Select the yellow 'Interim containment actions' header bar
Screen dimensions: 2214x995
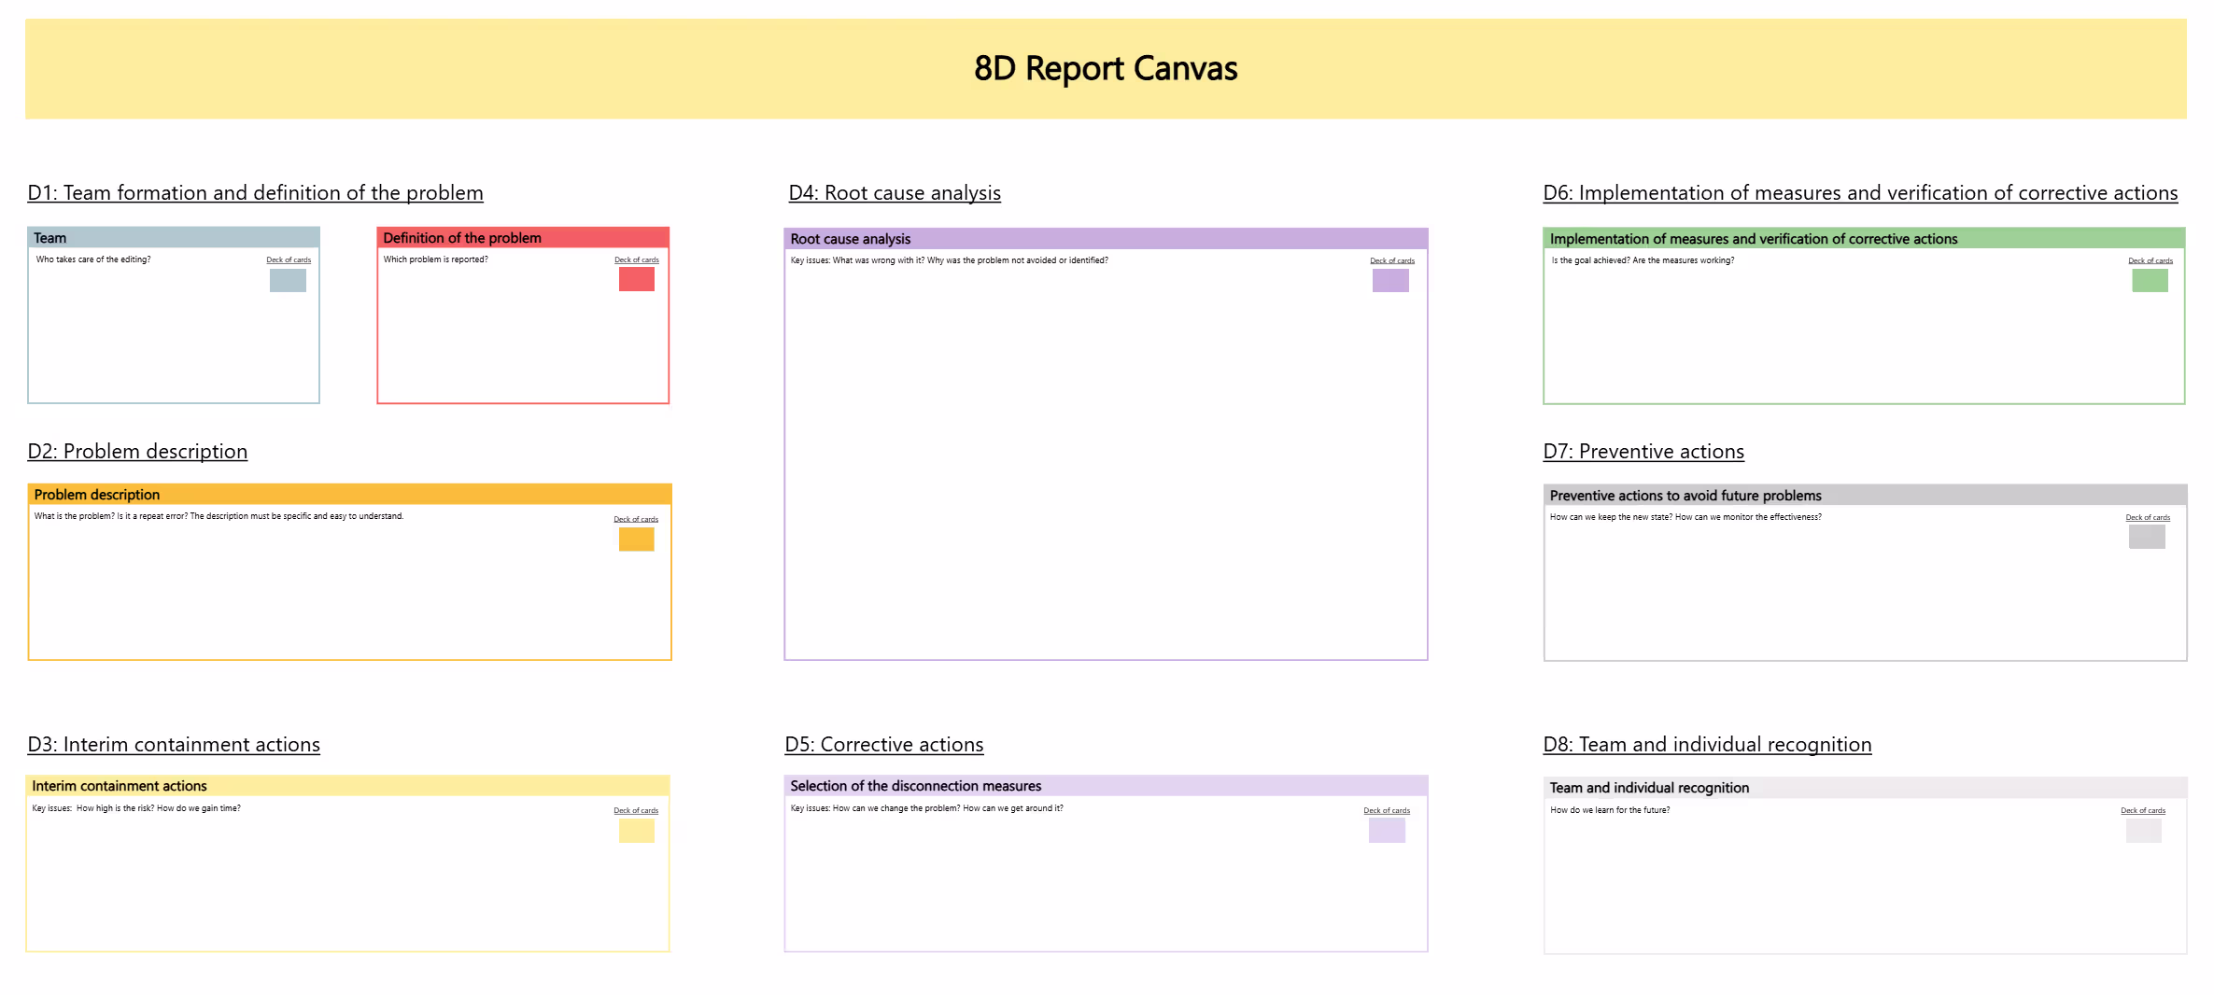tap(348, 786)
